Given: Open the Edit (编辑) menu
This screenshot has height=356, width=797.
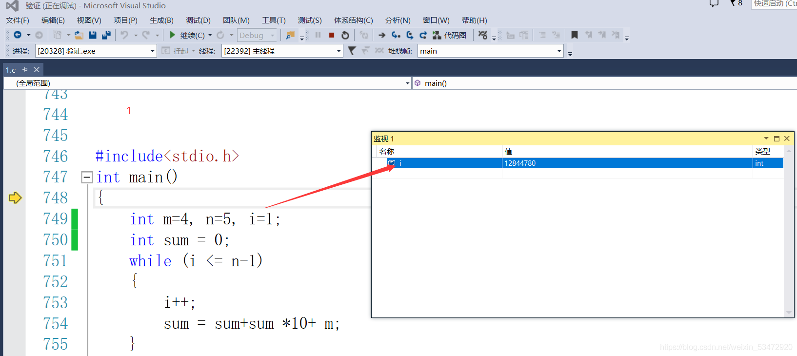Looking at the screenshot, I should [x=53, y=20].
